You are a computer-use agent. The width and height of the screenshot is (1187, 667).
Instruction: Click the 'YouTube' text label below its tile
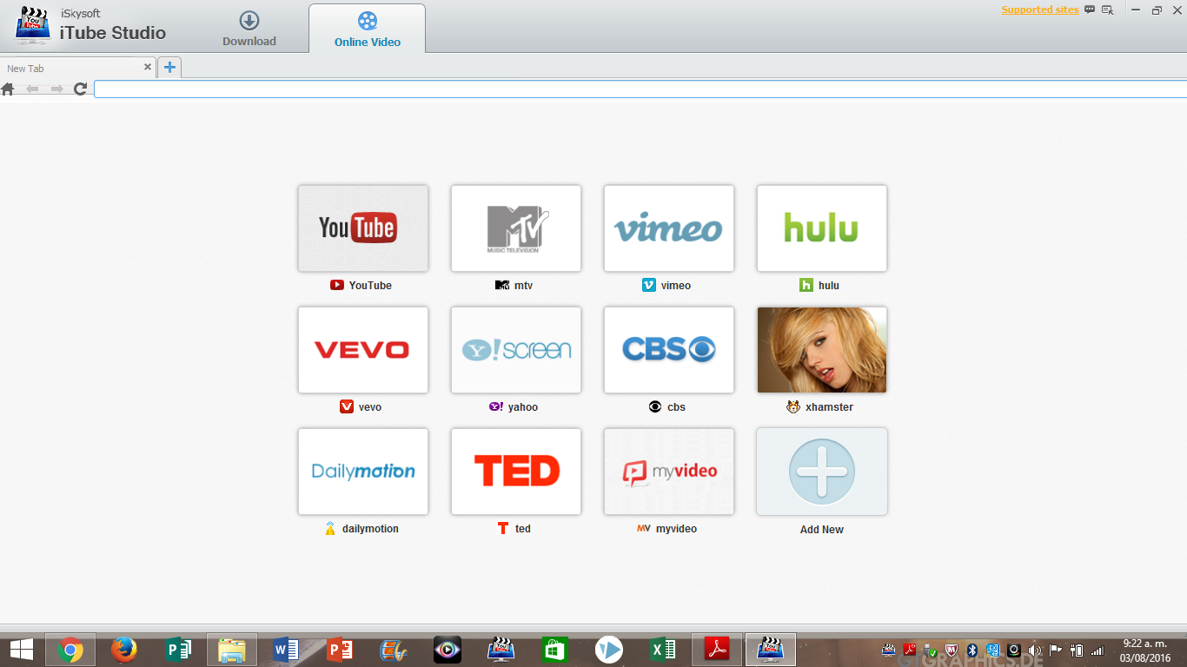coord(370,286)
